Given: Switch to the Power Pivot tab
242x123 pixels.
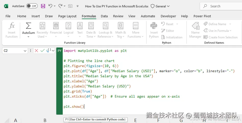Looking at the screenshot, I should click(202, 16).
